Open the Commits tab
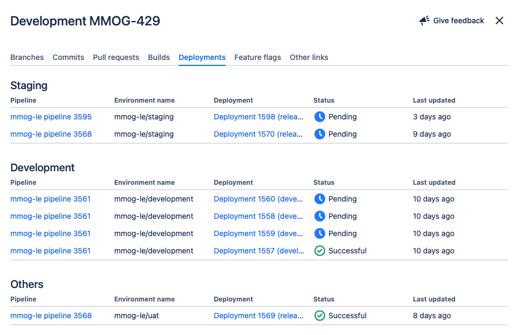Image resolution: width=513 pixels, height=335 pixels. (68, 57)
